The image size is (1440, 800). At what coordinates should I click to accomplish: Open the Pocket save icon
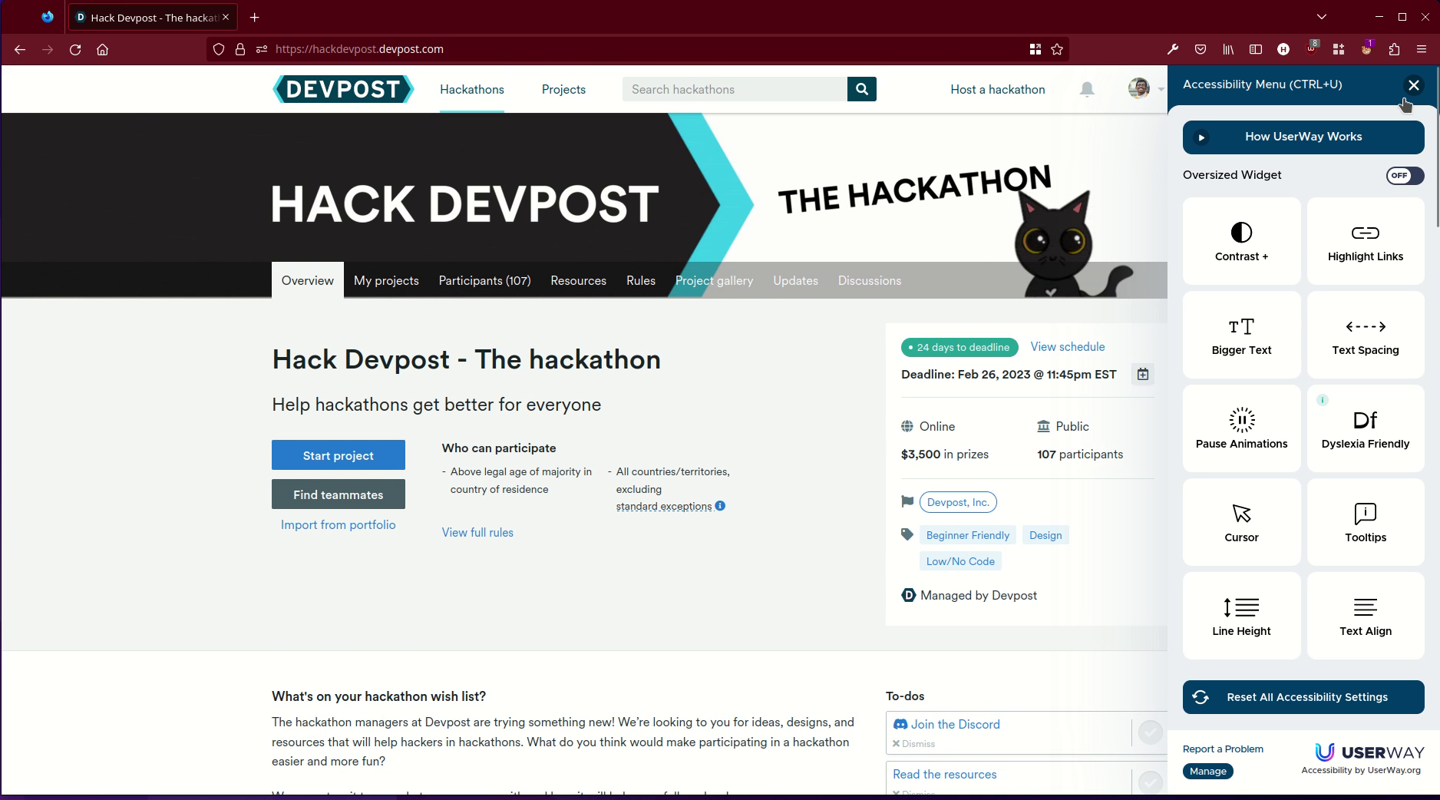coord(1201,49)
